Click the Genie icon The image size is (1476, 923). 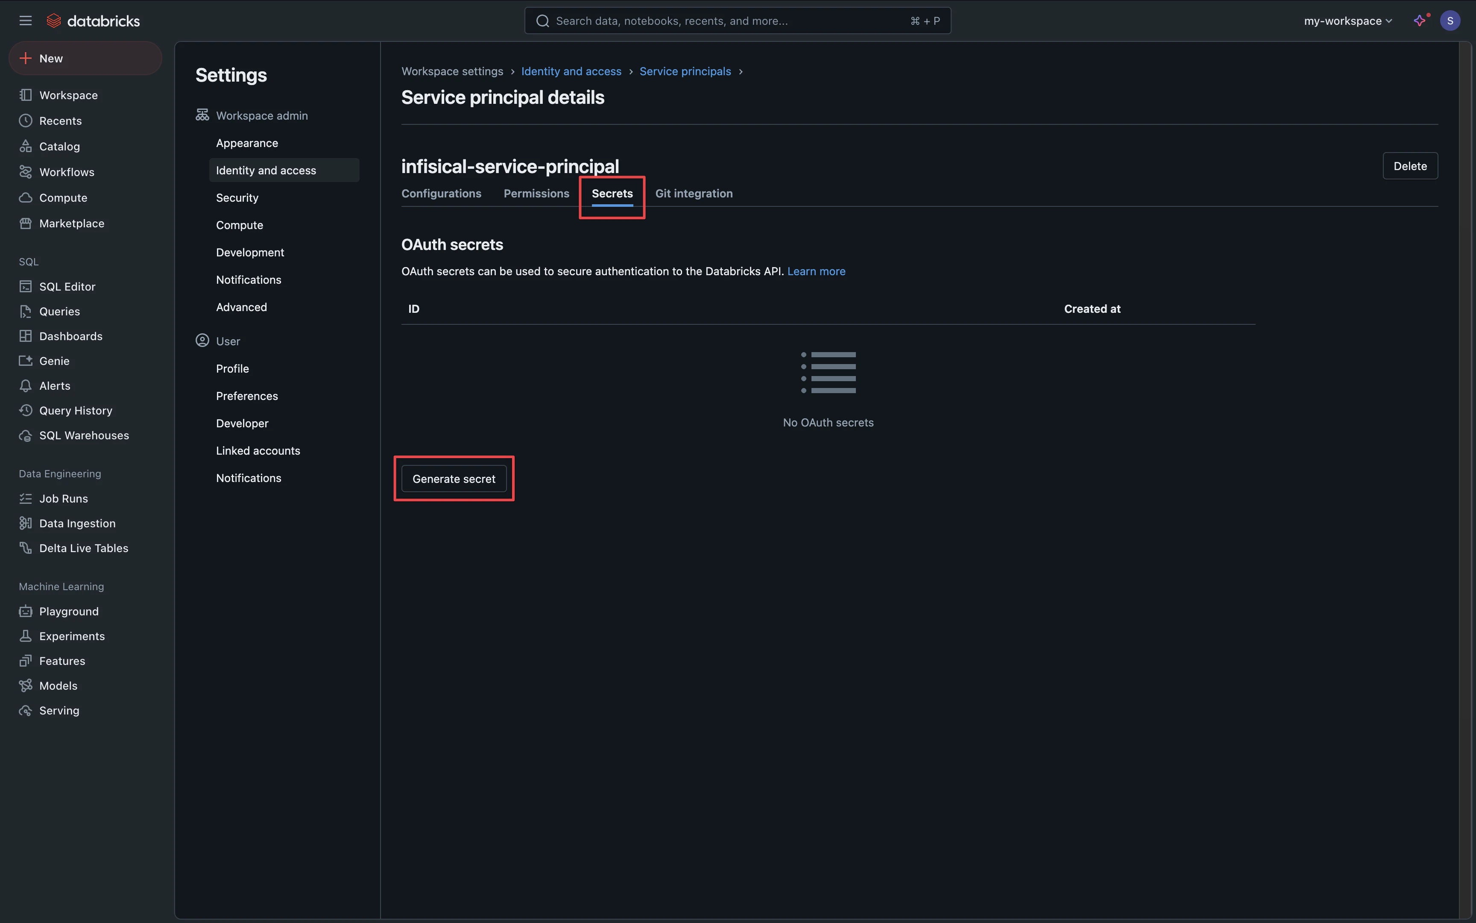tap(26, 361)
